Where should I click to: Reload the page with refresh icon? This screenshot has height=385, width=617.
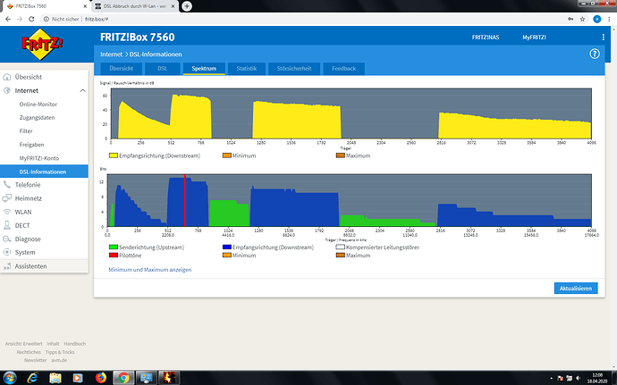click(31, 19)
